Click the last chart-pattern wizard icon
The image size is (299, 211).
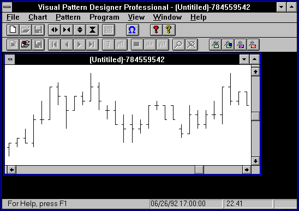point(253,45)
